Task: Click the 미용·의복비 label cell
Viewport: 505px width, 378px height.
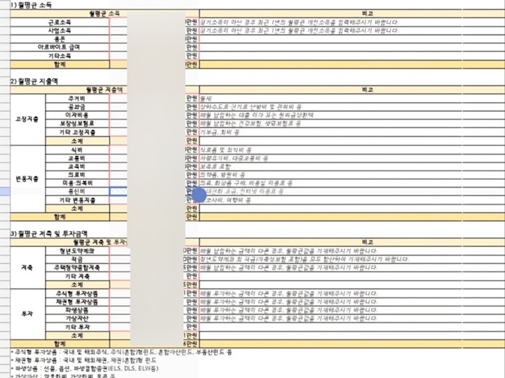Action: (x=77, y=183)
